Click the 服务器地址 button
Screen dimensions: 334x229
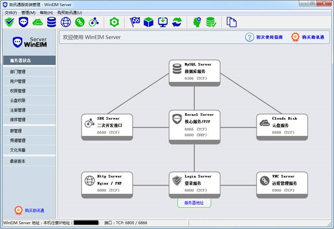[x=194, y=203]
